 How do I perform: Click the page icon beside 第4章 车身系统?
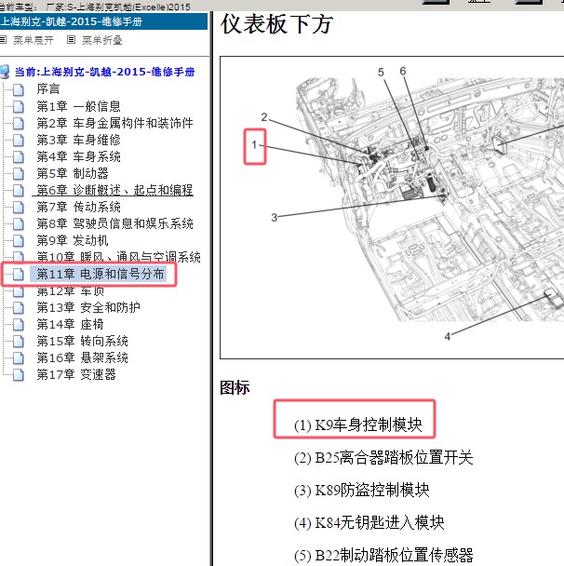[19, 157]
